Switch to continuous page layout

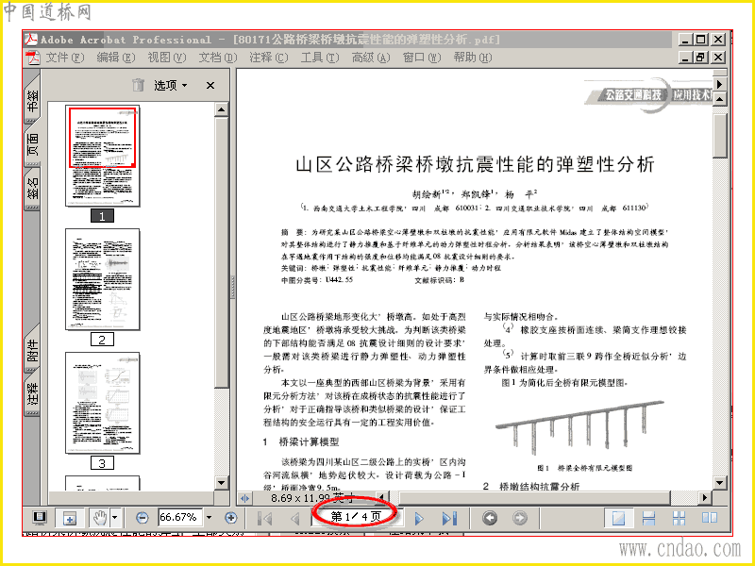(648, 518)
